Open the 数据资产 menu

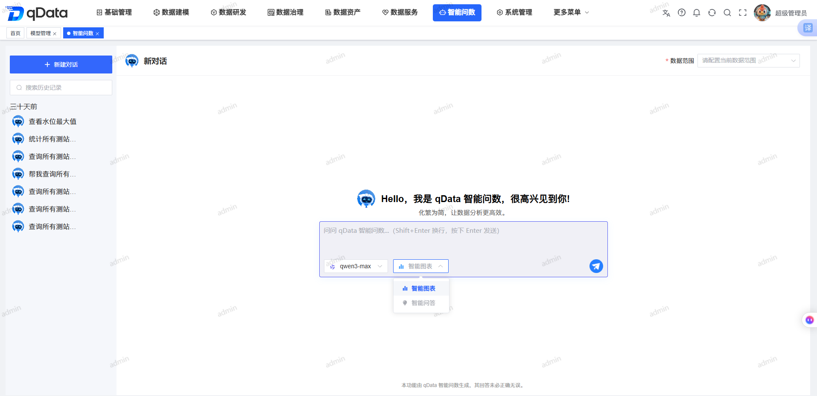pos(343,12)
